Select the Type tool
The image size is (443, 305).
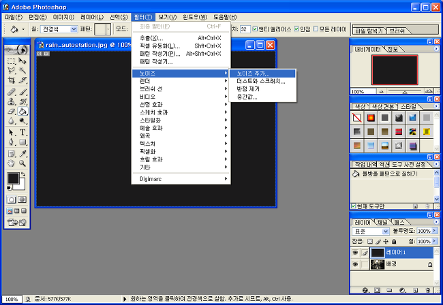pos(22,132)
